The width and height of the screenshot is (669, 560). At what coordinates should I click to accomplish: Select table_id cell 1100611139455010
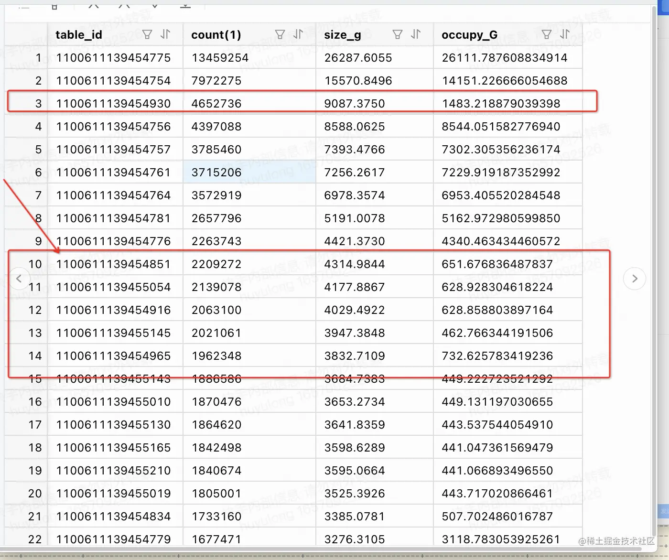pyautogui.click(x=115, y=402)
